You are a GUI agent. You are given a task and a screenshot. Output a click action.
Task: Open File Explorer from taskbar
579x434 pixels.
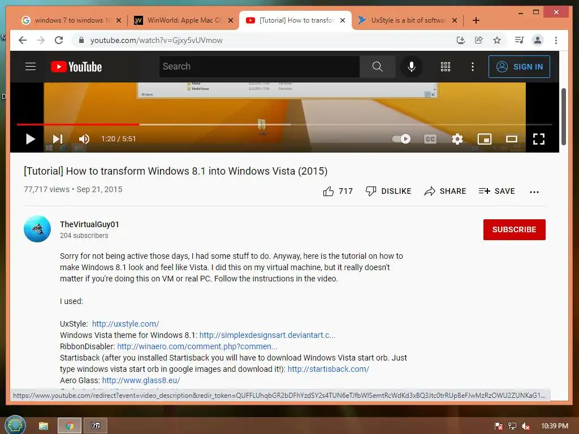[x=44, y=426]
